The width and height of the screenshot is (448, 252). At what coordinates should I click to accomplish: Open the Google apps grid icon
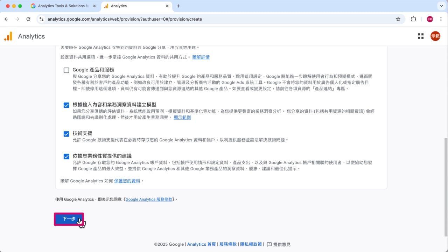[420, 36]
